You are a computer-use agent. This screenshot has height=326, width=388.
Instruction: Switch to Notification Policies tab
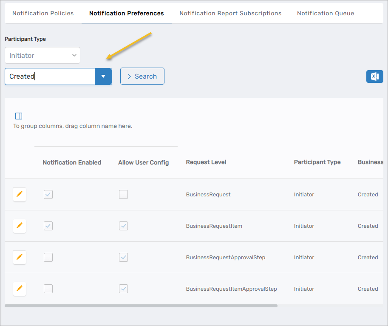coord(43,13)
